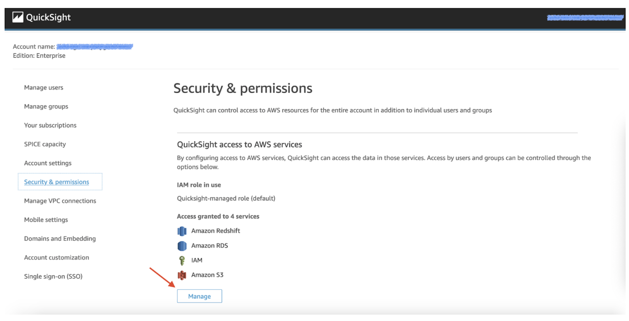Viewport: 629px width, 321px height.
Task: Click the QuickSight title text
Action: (x=48, y=17)
